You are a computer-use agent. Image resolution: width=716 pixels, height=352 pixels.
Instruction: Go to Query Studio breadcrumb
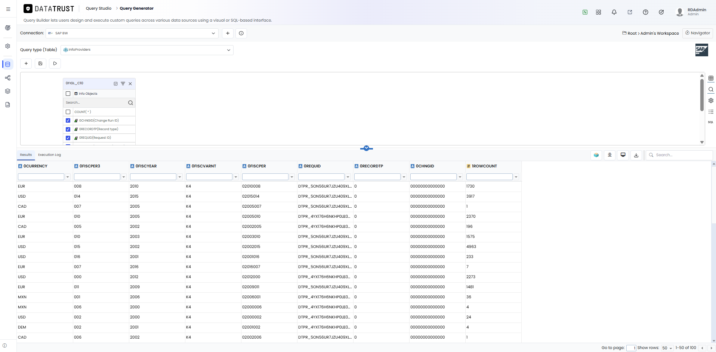[99, 8]
